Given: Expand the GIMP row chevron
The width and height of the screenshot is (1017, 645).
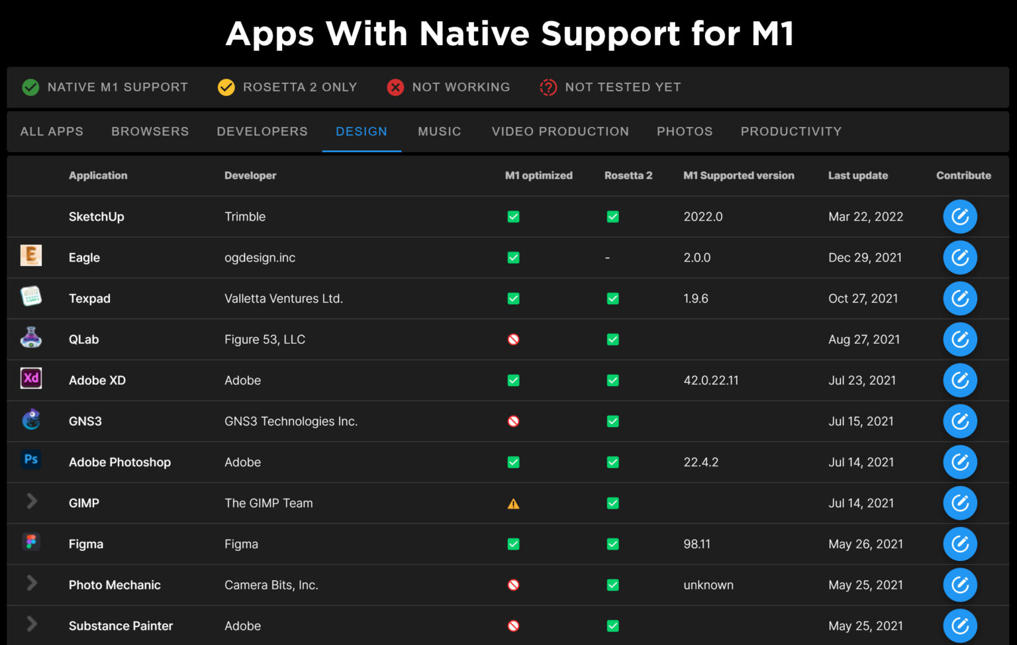Looking at the screenshot, I should click(x=31, y=501).
